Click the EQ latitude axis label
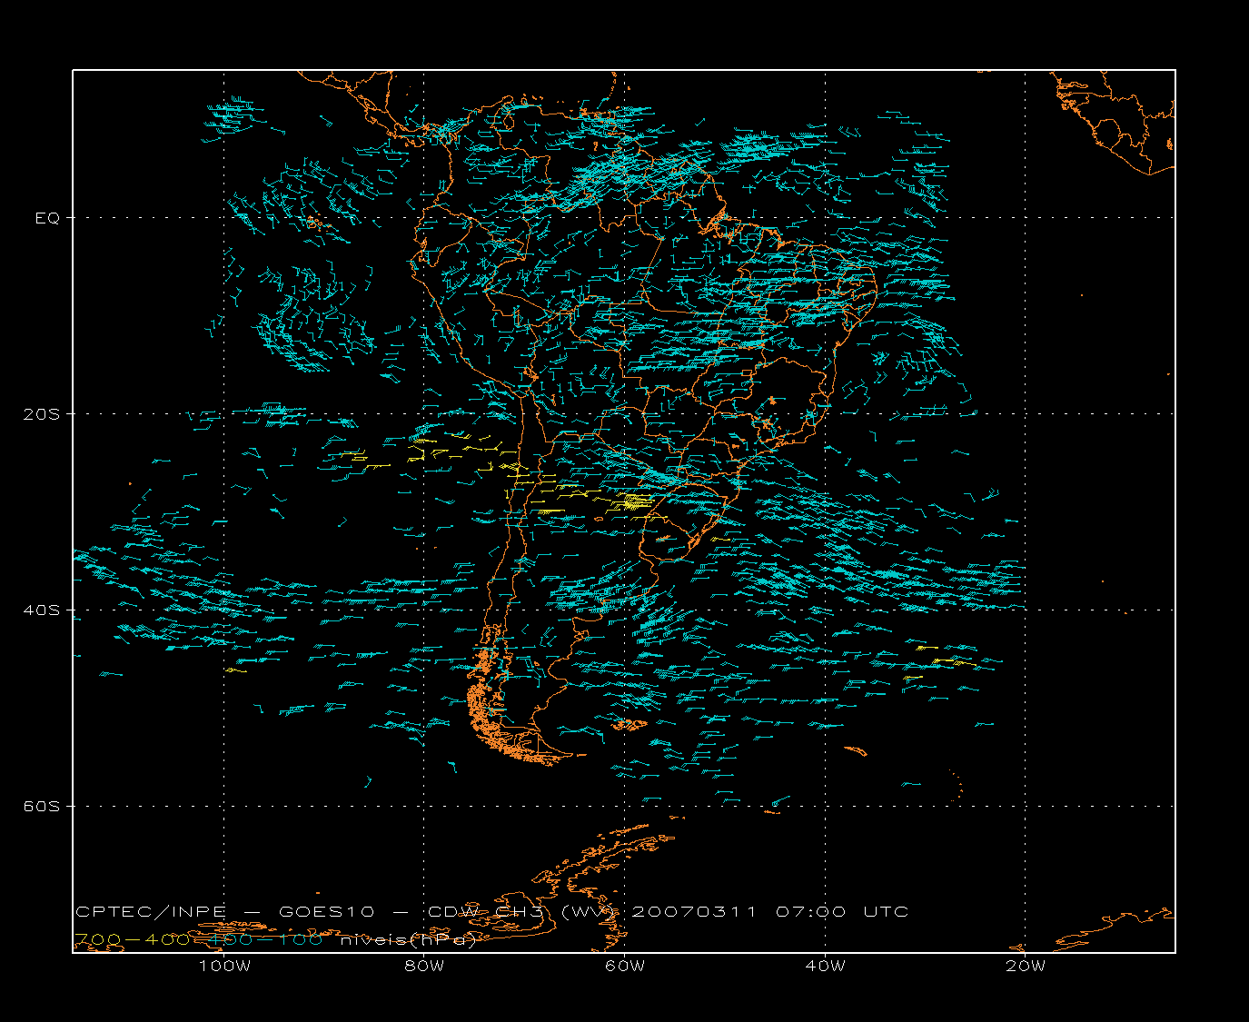Viewport: 1249px width, 1022px height. tap(46, 218)
